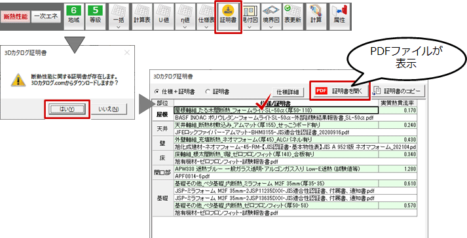Expand the 仕様表 dropdown arrow
The image size is (467, 238).
[x=206, y=27]
